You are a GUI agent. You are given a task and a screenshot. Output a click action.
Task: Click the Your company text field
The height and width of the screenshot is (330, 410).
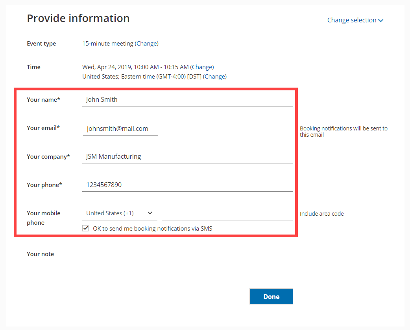click(187, 157)
